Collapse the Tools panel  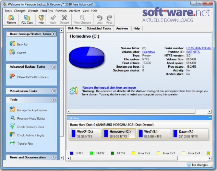pyautogui.click(x=53, y=100)
